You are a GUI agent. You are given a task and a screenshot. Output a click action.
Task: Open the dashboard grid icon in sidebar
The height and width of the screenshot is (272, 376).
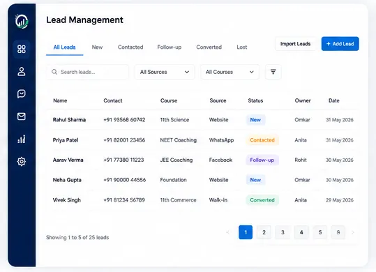click(x=22, y=49)
